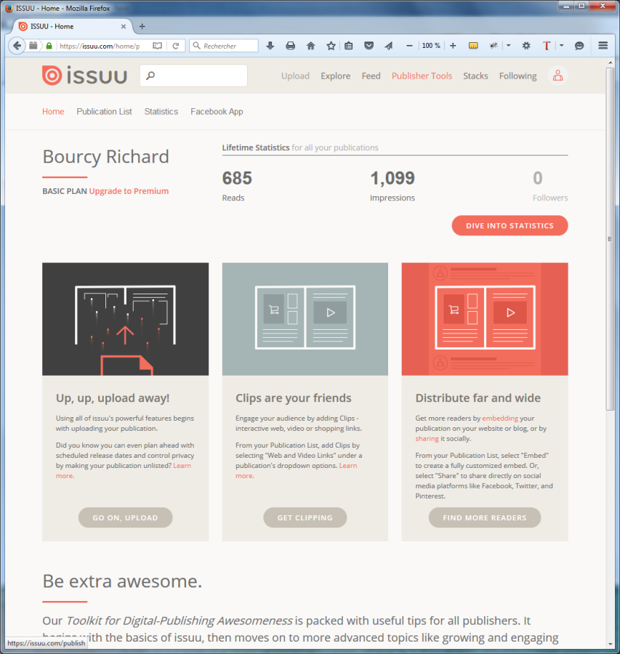Screen dimensions: 620x654
Task: Open the downloads arrow in the toolbar
Action: [x=270, y=46]
